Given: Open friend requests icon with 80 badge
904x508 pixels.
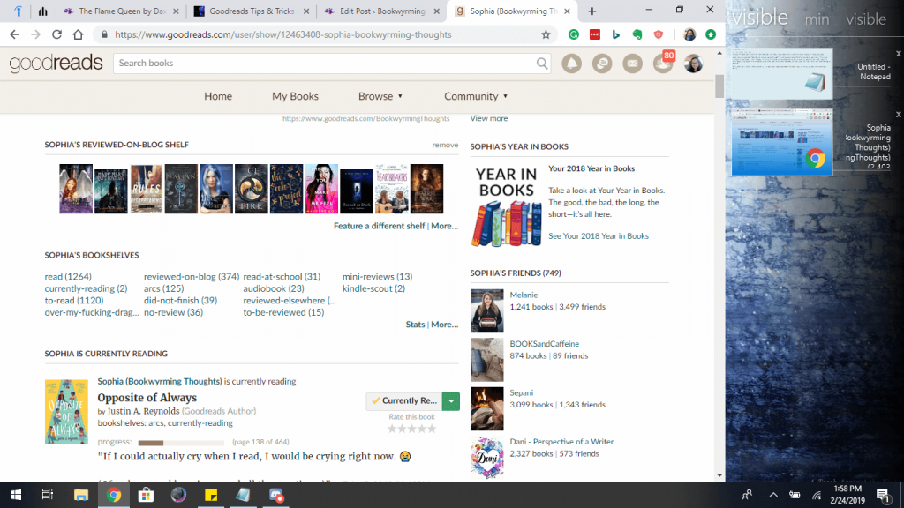Looking at the screenshot, I should tap(662, 63).
